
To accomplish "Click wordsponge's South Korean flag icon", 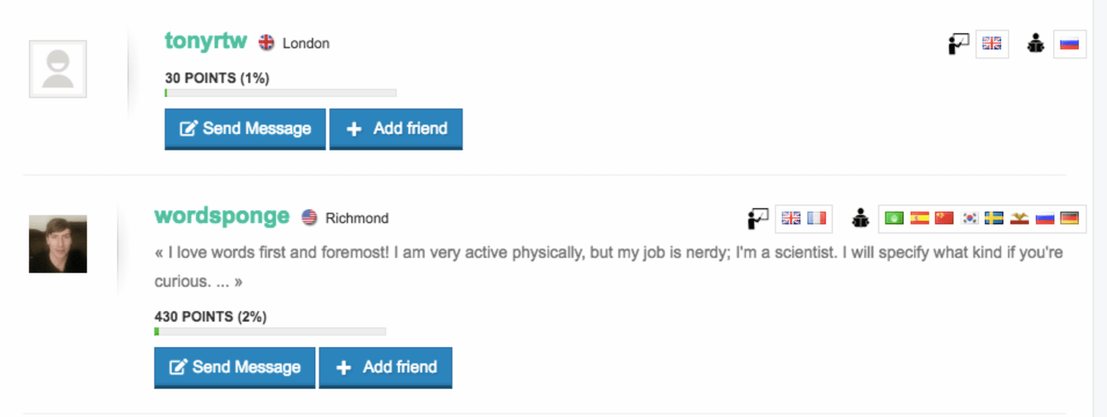I will pyautogui.click(x=969, y=219).
